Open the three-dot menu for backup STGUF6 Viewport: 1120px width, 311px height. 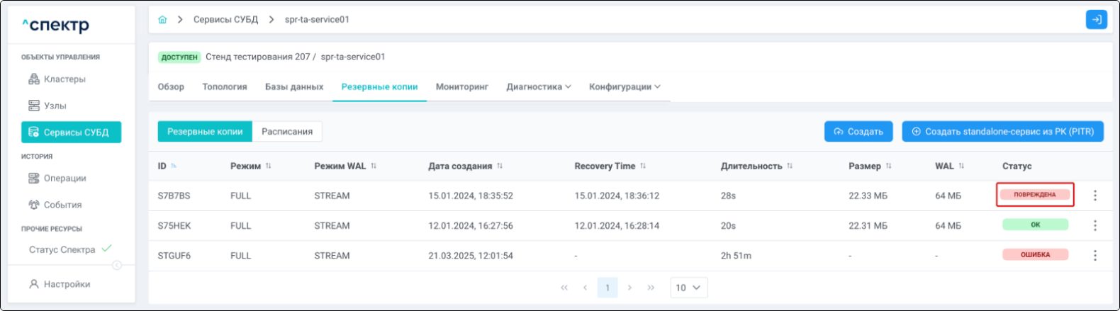[1094, 256]
